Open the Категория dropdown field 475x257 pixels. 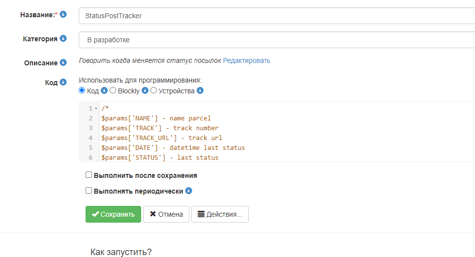(x=276, y=40)
